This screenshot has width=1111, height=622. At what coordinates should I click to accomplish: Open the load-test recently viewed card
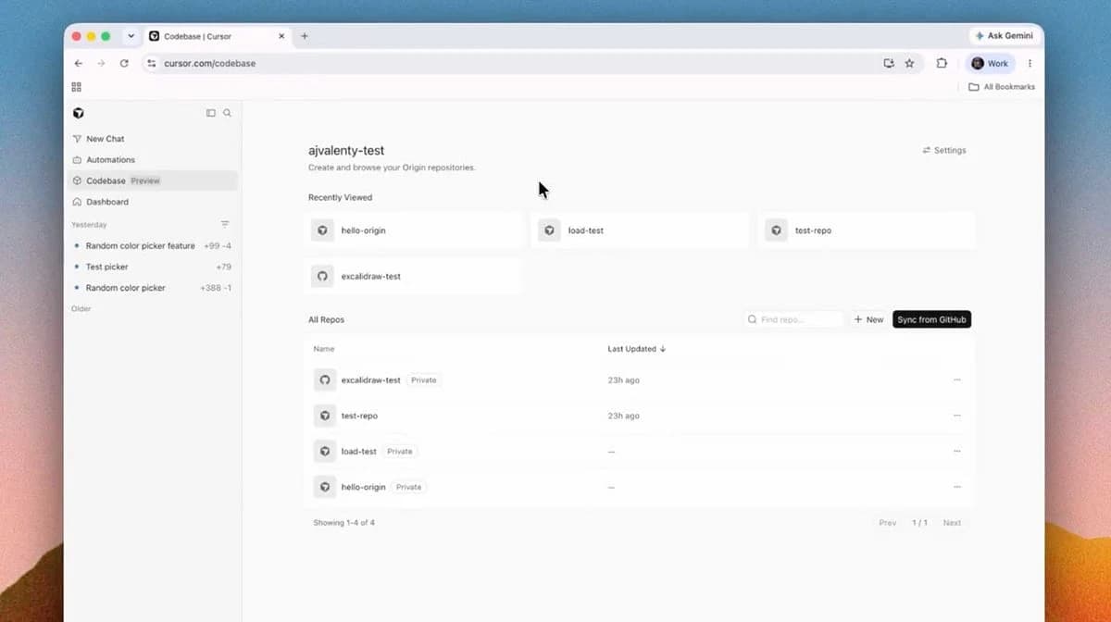(x=640, y=230)
